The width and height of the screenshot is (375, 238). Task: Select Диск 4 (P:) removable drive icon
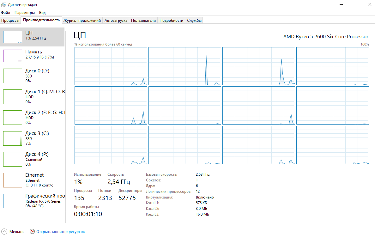coord(13,159)
